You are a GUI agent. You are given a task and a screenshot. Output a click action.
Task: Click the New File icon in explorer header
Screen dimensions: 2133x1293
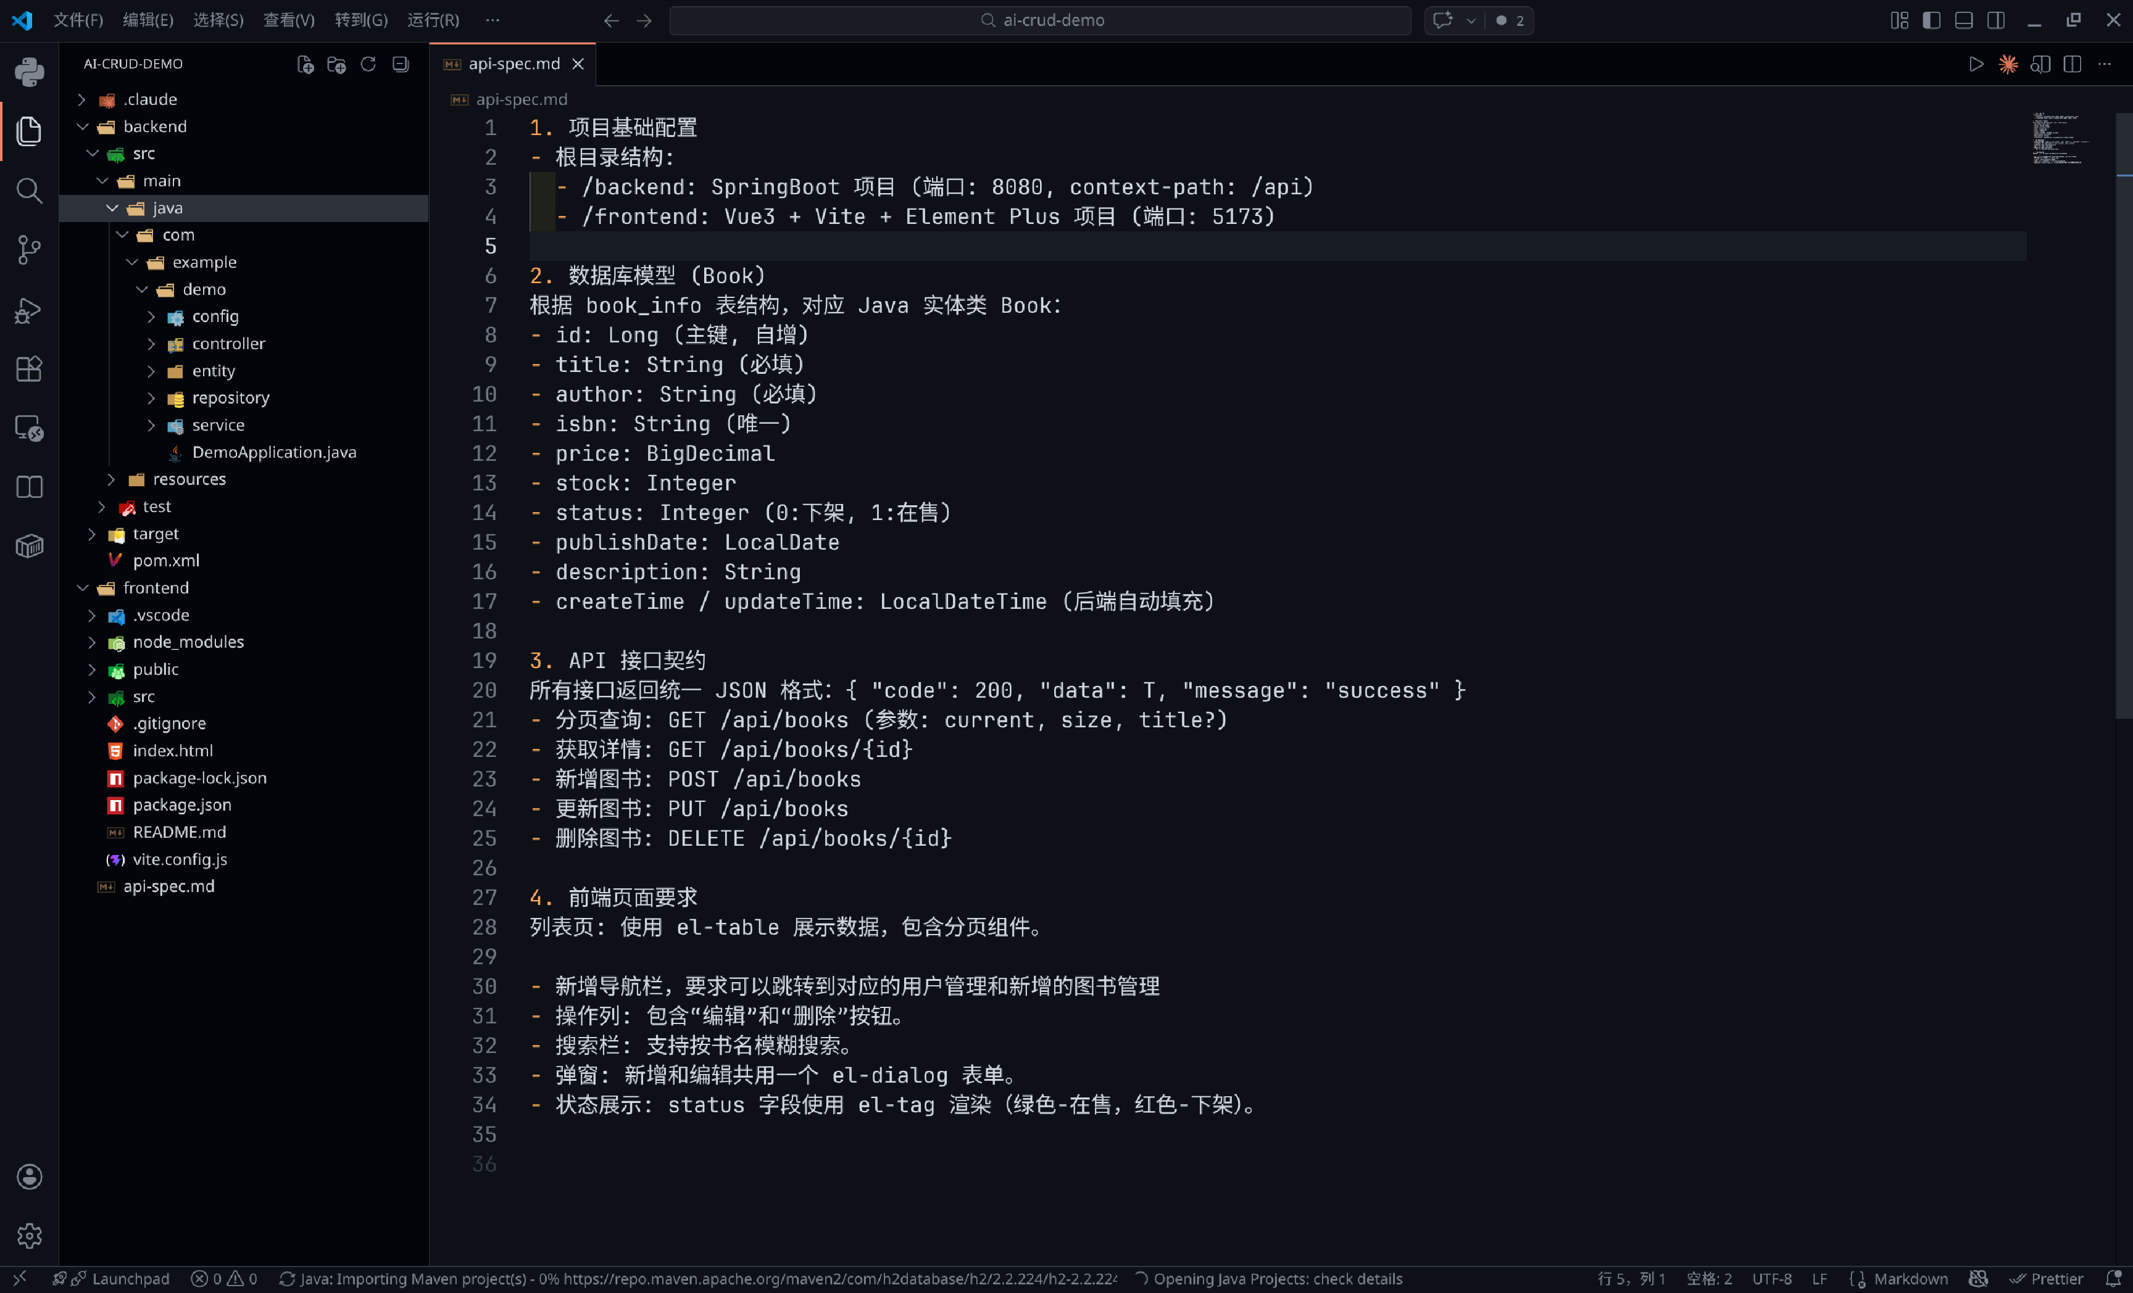click(305, 64)
